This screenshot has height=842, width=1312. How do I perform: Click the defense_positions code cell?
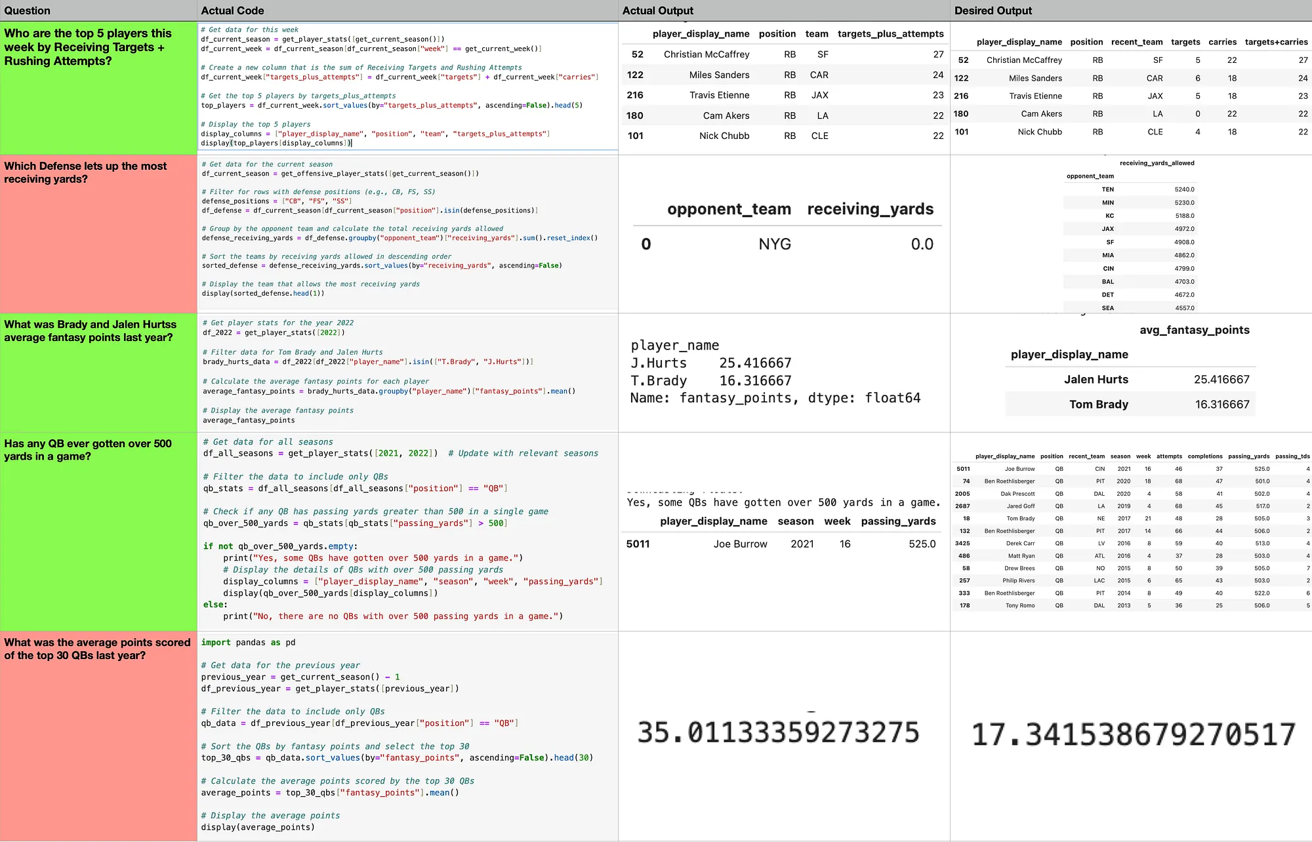(x=407, y=233)
